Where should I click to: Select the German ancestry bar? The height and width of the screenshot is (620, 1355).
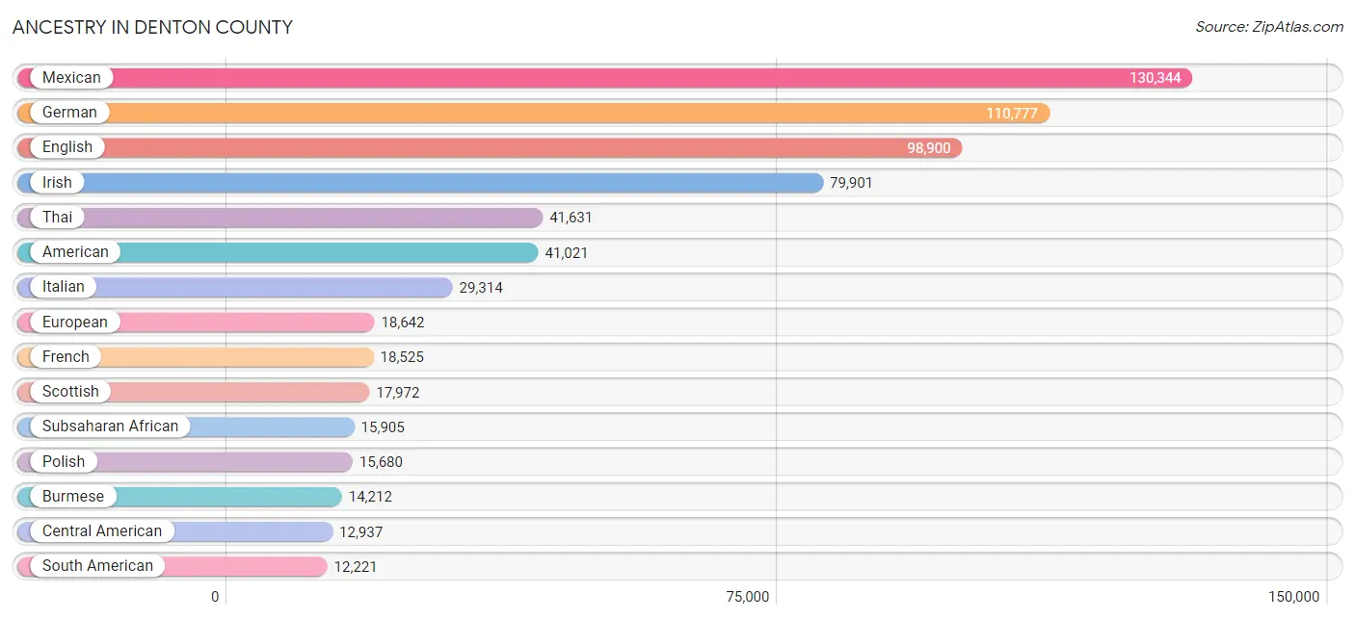pos(533,113)
